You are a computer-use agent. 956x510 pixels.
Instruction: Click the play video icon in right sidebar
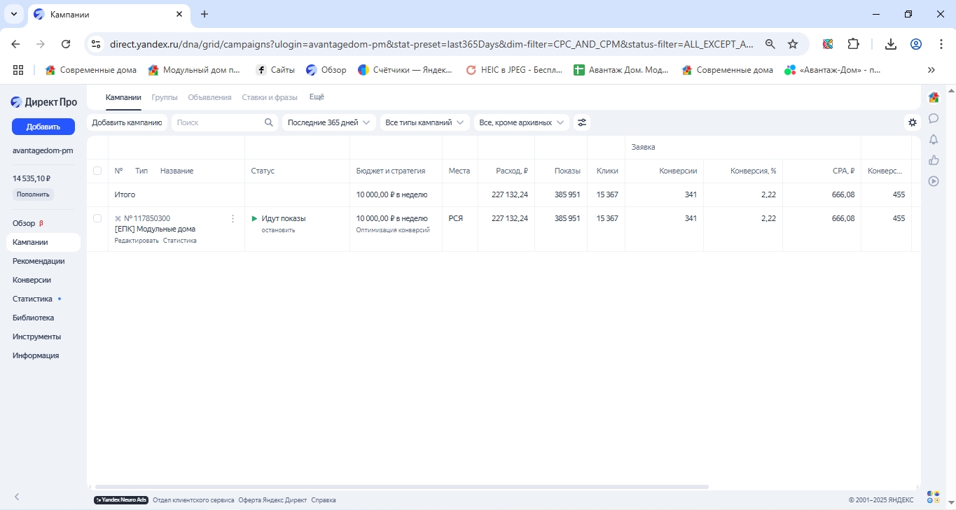point(933,181)
